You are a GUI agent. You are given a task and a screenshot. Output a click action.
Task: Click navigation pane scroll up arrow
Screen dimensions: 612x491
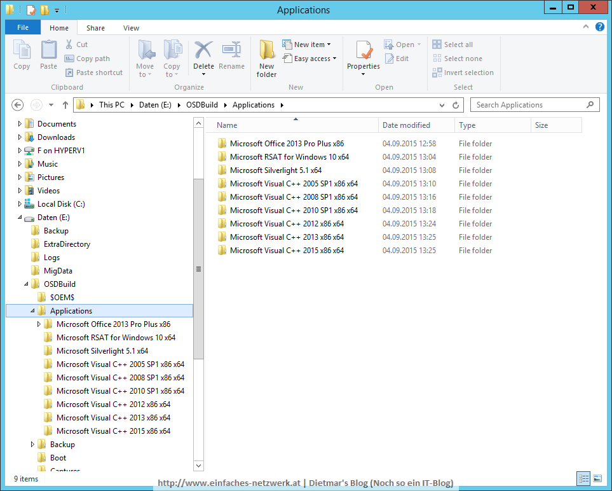(x=198, y=123)
